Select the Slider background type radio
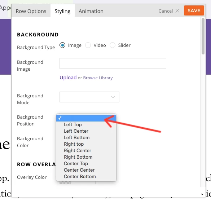 (113, 45)
